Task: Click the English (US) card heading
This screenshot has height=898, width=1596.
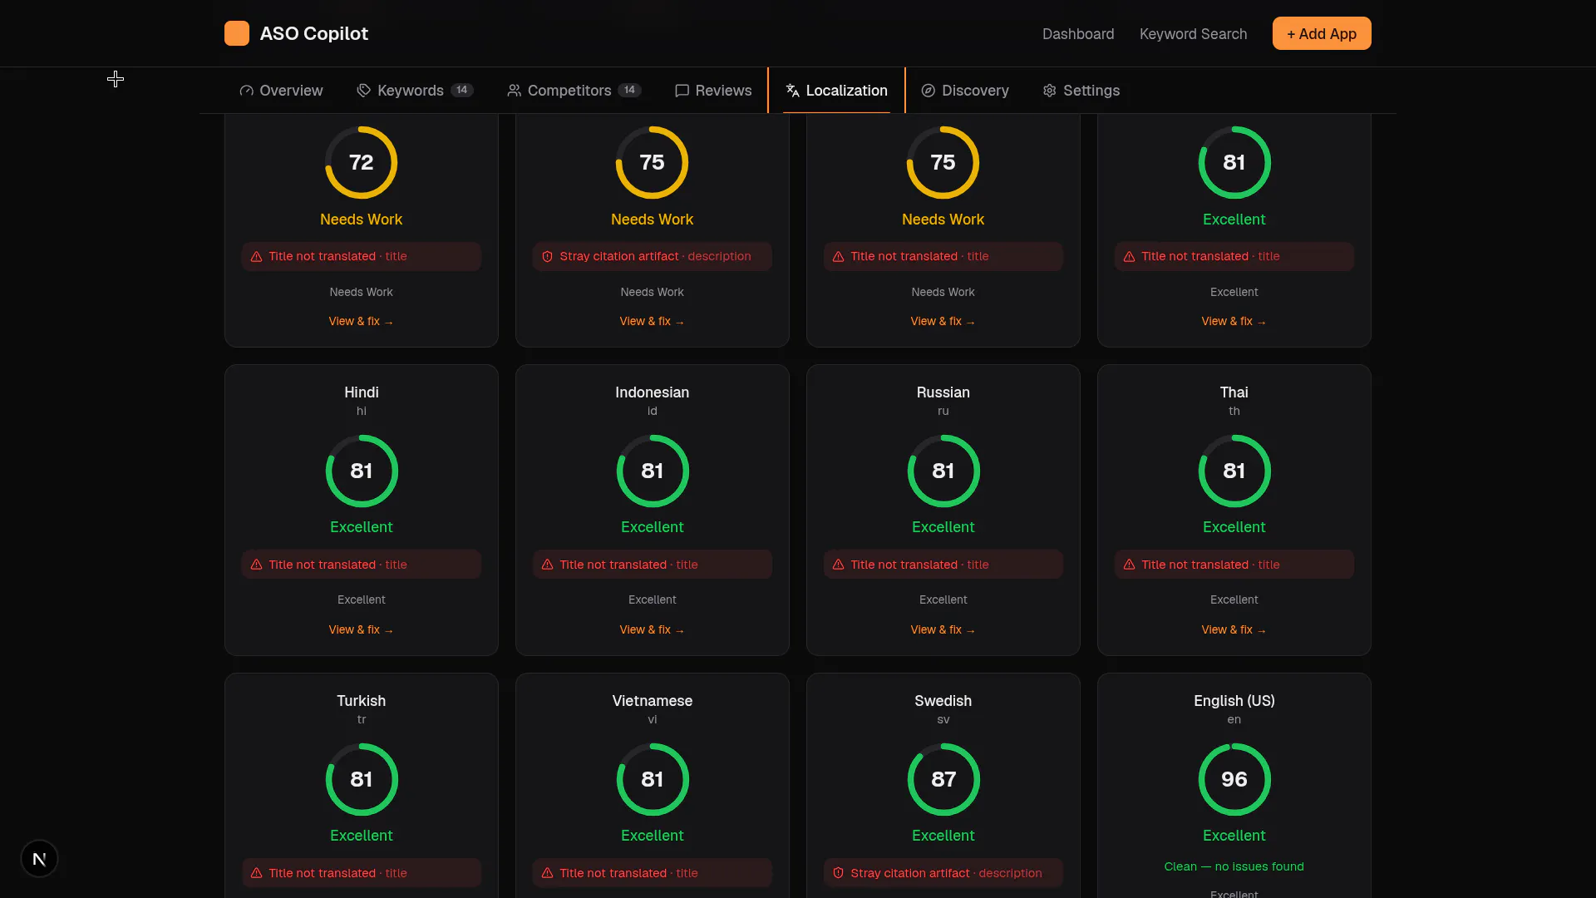Action: click(x=1234, y=701)
